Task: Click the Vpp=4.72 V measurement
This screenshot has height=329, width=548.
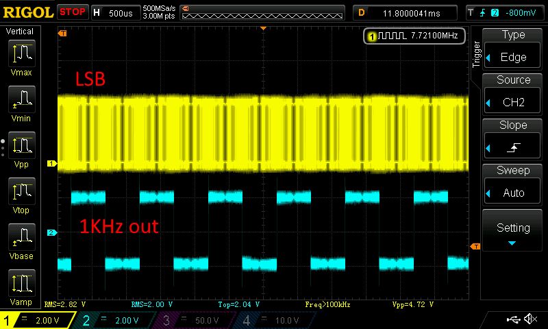Action: coord(413,304)
